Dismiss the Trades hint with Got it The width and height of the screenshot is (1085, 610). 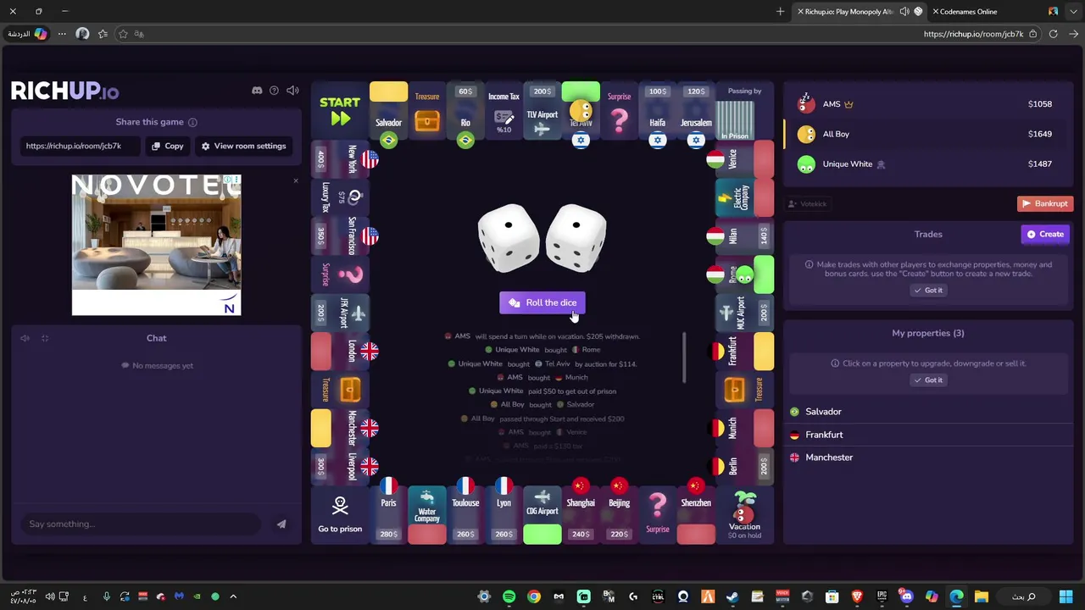point(928,290)
